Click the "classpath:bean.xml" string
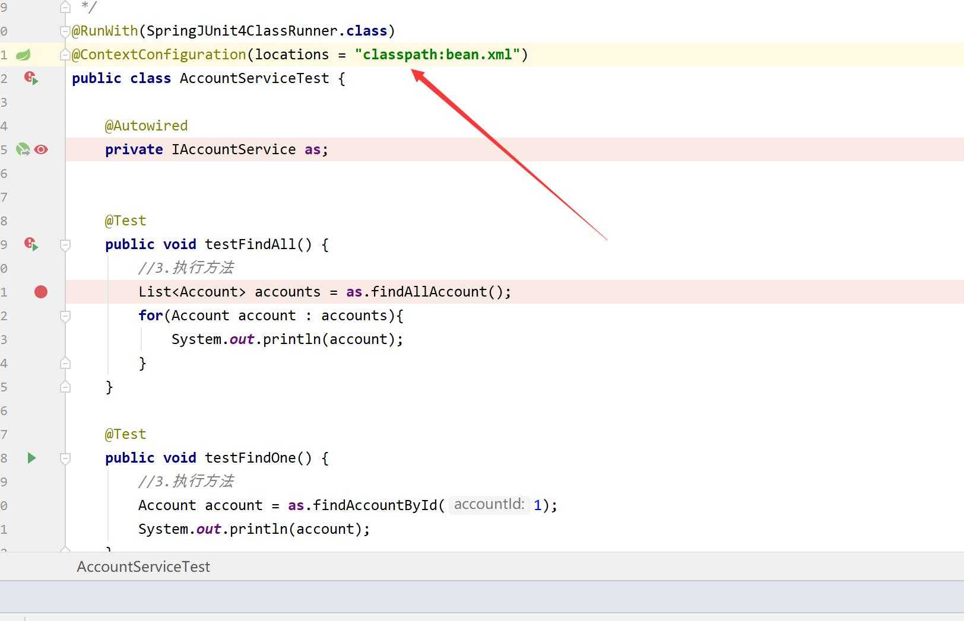Viewport: 964px width, 621px height. point(437,55)
